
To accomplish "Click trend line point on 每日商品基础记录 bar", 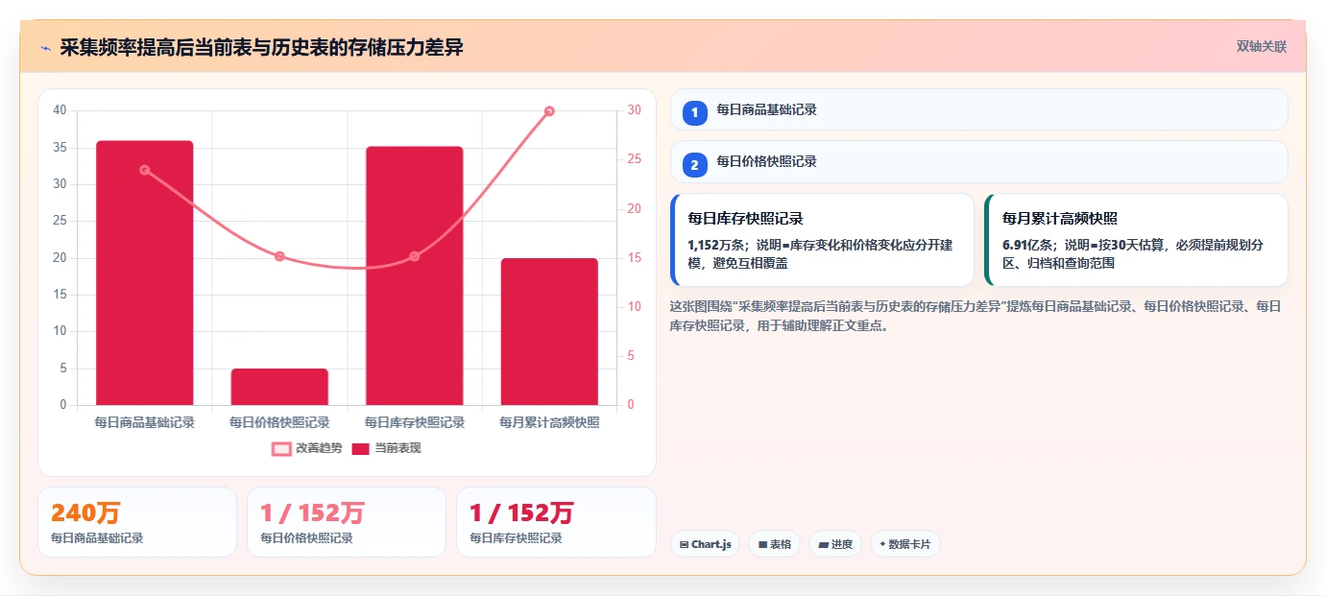I will 145,170.
